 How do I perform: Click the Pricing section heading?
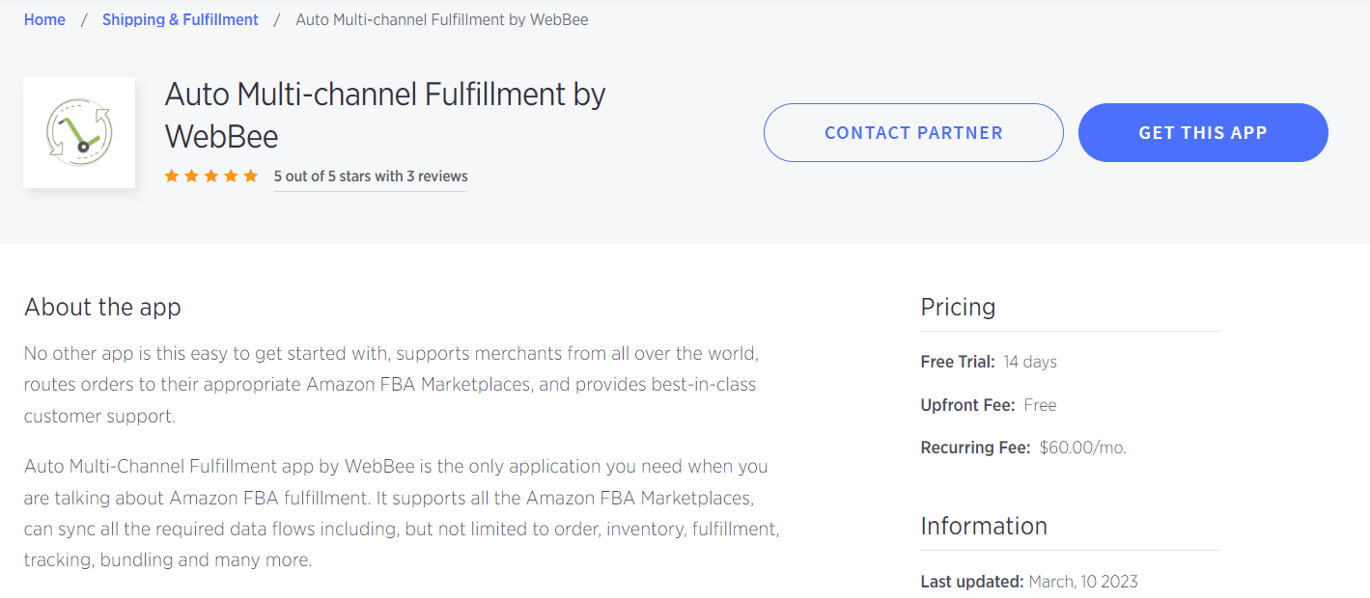[x=958, y=307]
